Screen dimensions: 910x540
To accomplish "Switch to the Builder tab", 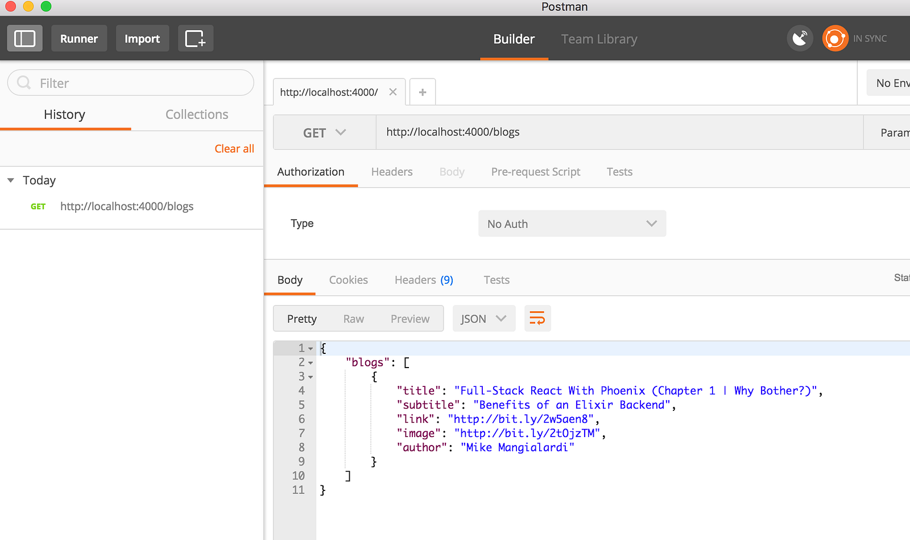I will click(x=514, y=39).
